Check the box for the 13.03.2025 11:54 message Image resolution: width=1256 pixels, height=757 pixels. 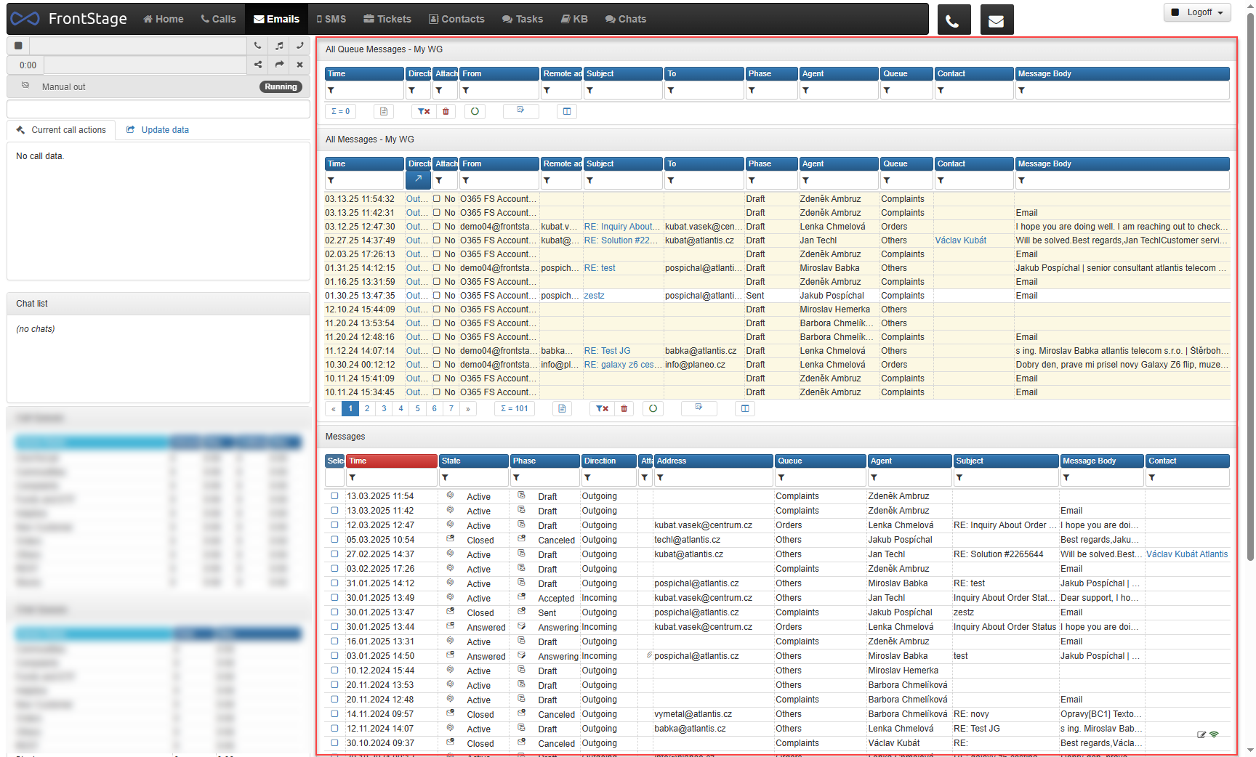tap(334, 496)
